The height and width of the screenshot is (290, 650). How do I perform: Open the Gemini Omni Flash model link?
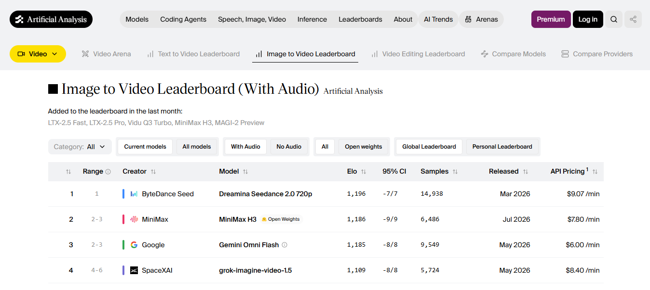pyautogui.click(x=249, y=245)
